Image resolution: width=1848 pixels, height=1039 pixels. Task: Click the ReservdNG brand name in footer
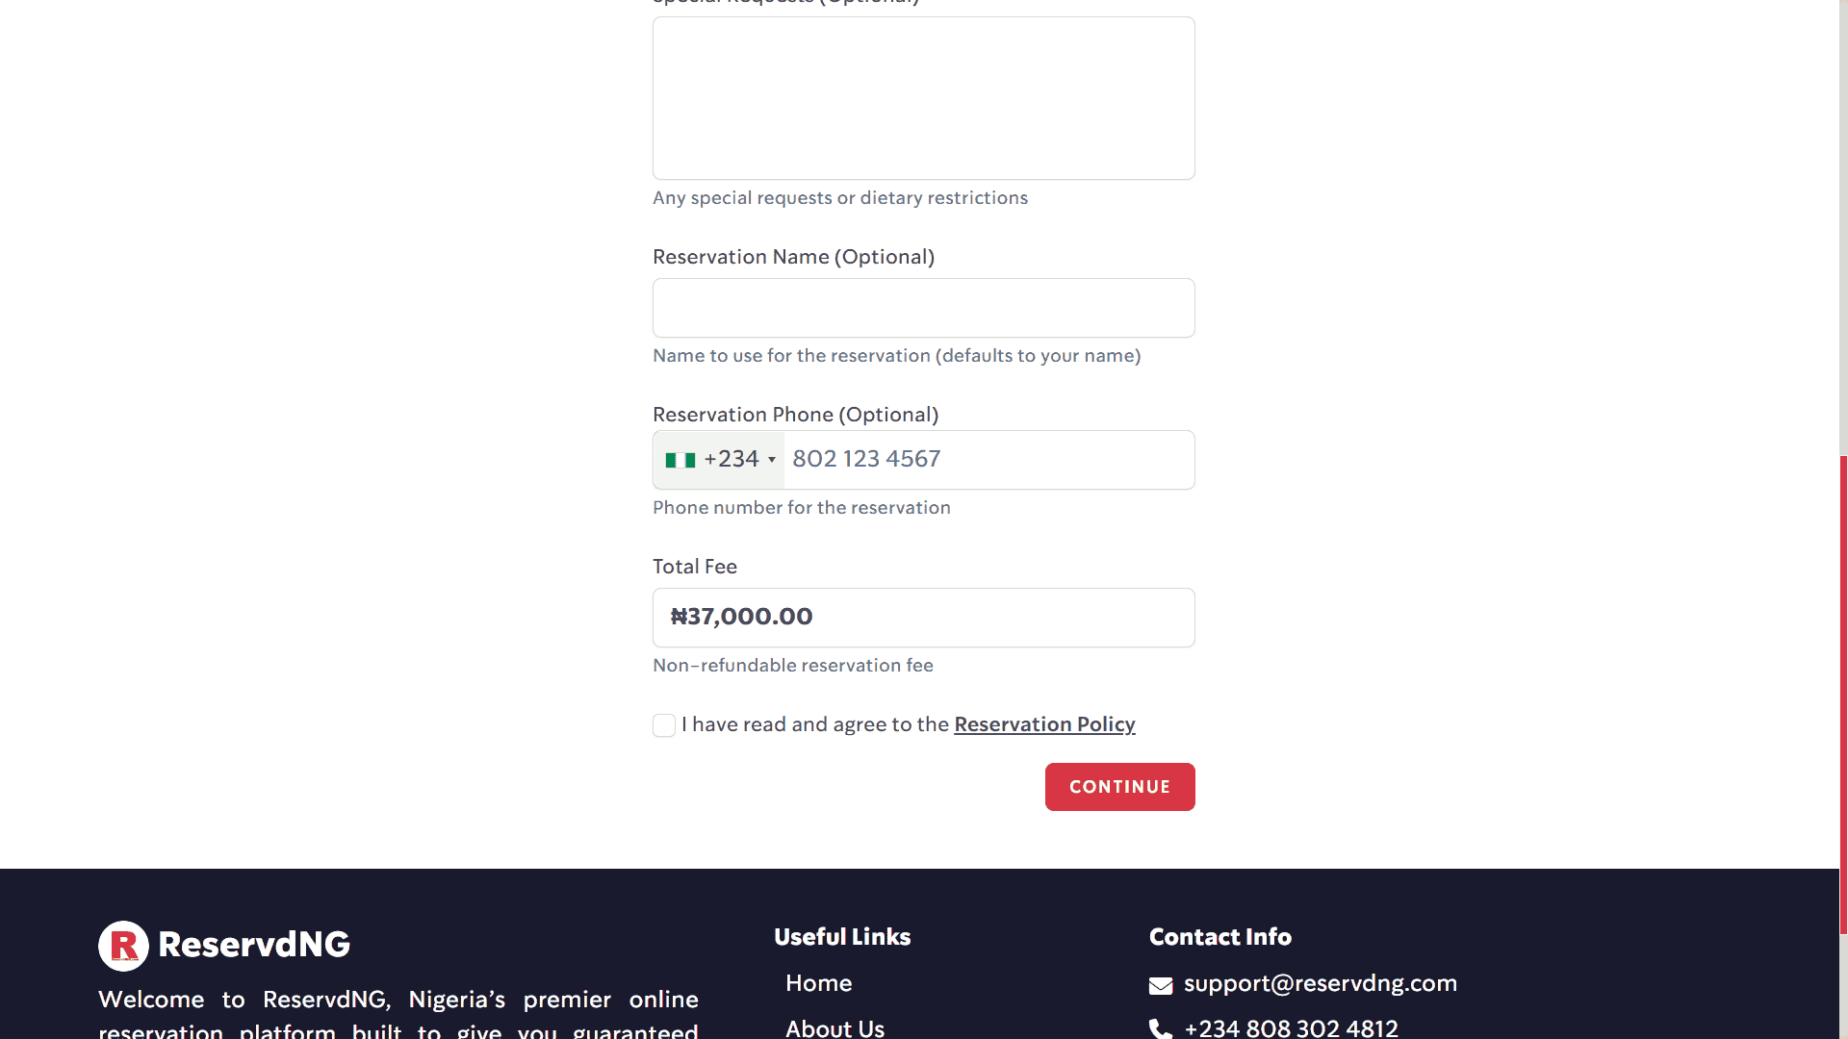[x=254, y=945]
